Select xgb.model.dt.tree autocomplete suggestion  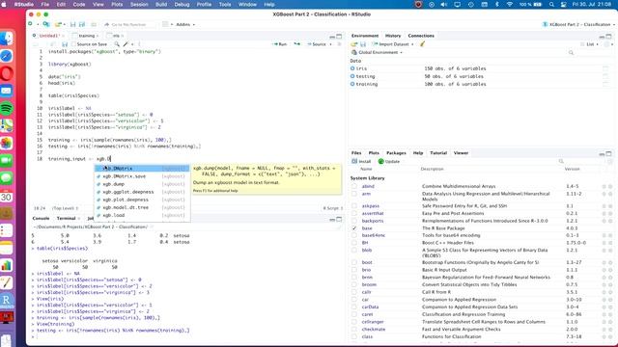click(x=142, y=207)
